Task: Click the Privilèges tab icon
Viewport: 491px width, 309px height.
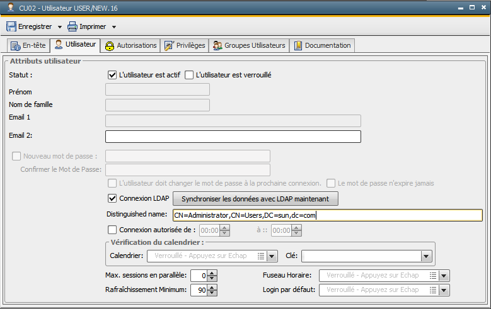Action: point(168,45)
